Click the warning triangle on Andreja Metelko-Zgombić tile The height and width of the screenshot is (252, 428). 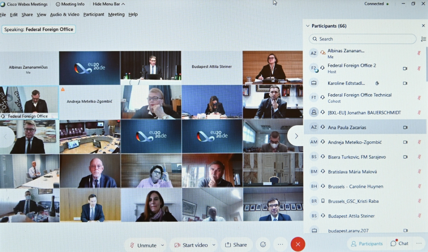coord(63,89)
